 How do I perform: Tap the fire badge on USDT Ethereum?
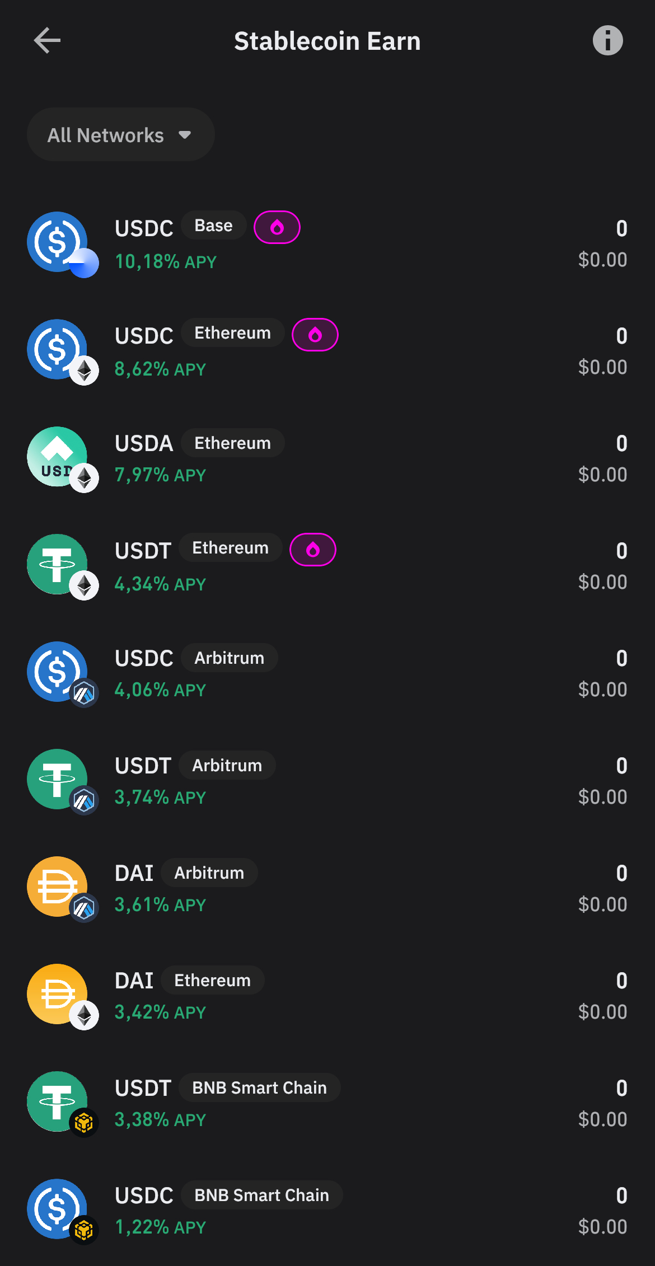pyautogui.click(x=313, y=550)
